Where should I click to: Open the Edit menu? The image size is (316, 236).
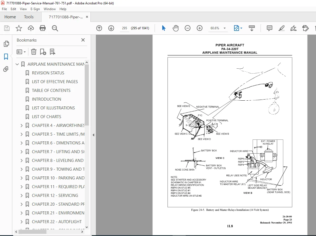[13, 9]
